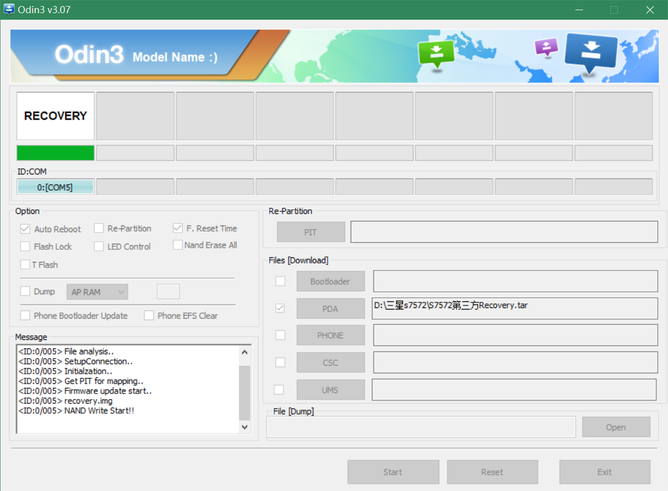This screenshot has height=491, width=668.
Task: Click the green download icon in banner
Action: [x=436, y=53]
